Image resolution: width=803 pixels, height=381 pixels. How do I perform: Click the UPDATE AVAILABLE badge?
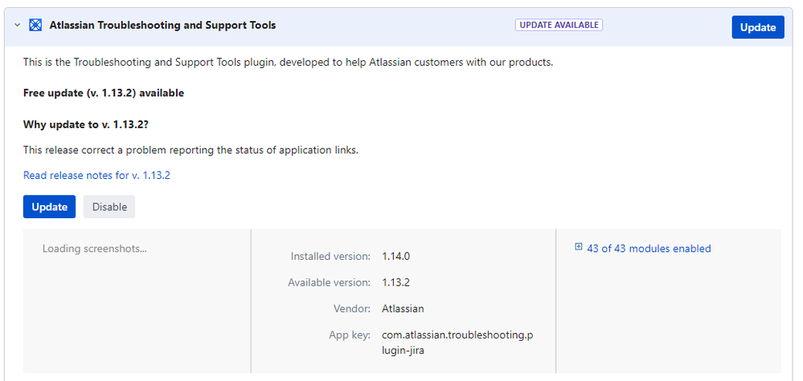tap(559, 25)
